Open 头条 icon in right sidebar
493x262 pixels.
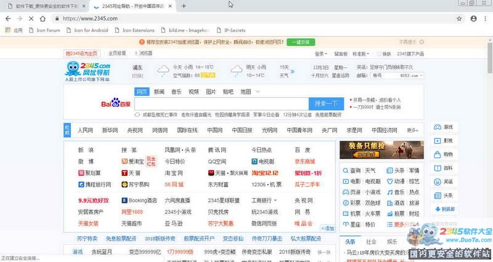tap(438, 196)
